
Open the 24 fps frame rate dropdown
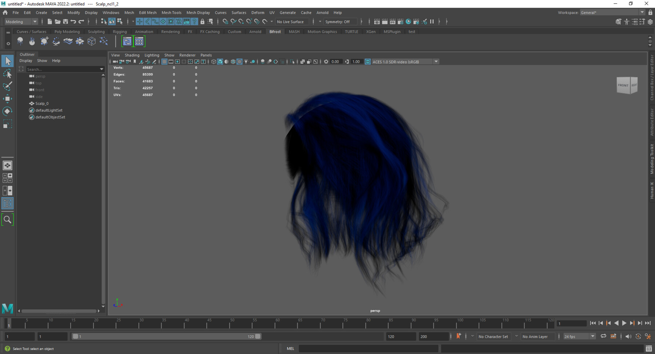[579, 337]
